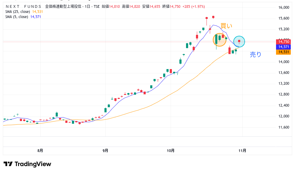Click the NEXT FUNDS symbol title
The image size is (295, 173).
tap(24, 6)
